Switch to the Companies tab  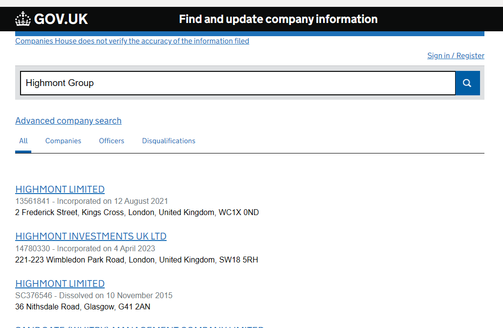[63, 141]
